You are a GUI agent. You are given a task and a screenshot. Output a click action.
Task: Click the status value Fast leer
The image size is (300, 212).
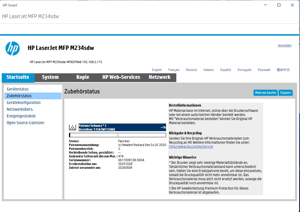tap(124, 141)
